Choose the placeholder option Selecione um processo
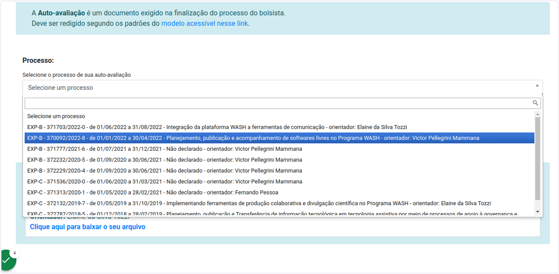The image size is (559, 274). pyautogui.click(x=279, y=116)
